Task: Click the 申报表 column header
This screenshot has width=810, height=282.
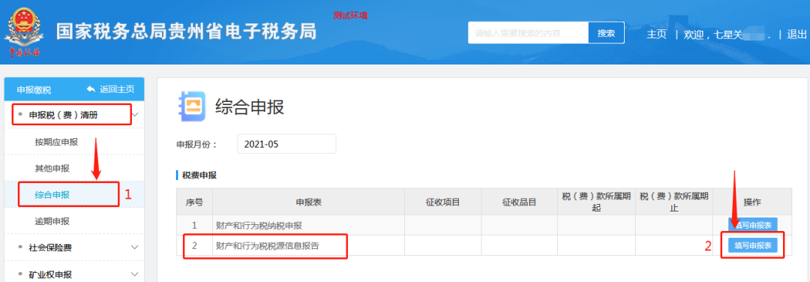Action: coord(308,202)
